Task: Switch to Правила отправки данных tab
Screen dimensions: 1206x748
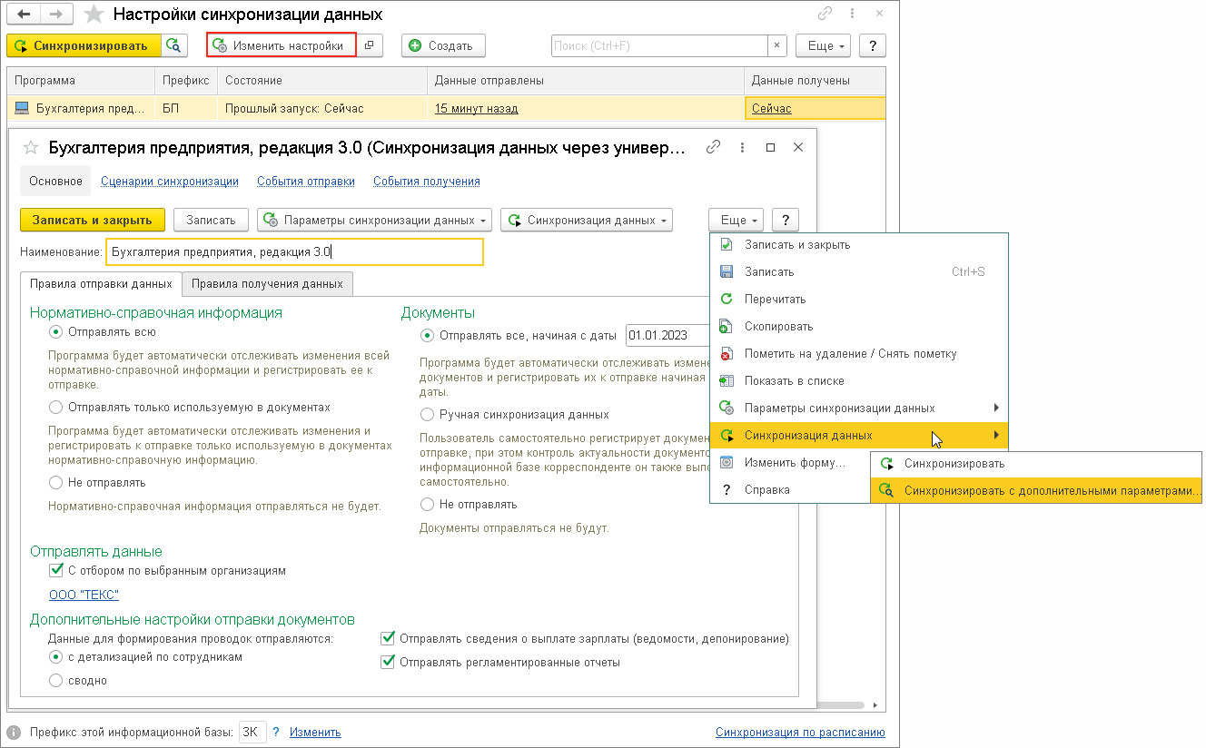Action: 101,283
